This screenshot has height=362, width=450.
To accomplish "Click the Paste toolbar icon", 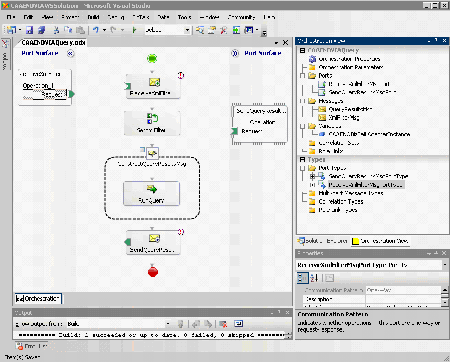I will pyautogui.click(x=81, y=30).
